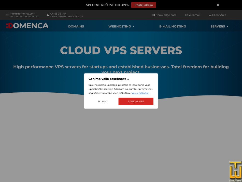Select the Domenca logo
The image size is (242, 182).
coord(27,26)
